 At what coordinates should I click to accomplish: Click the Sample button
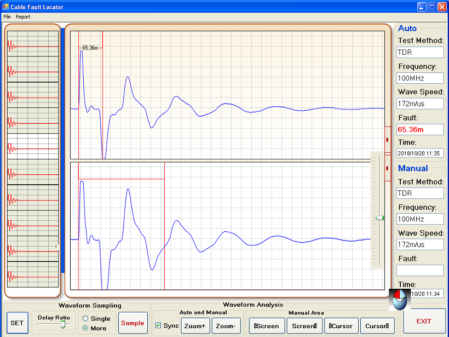(x=133, y=323)
